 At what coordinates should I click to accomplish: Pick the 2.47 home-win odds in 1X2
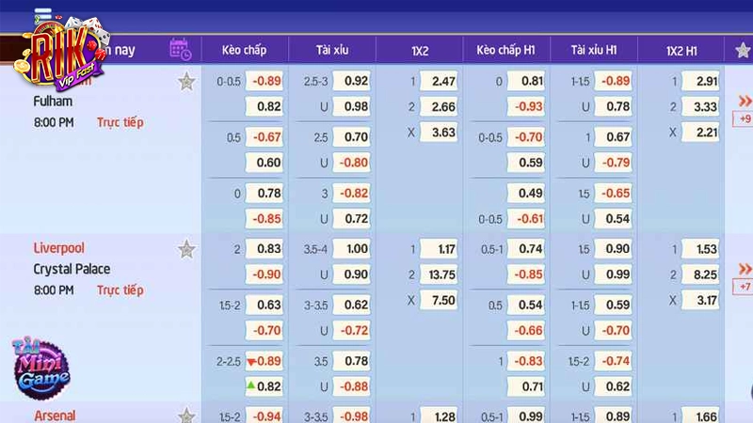click(439, 81)
